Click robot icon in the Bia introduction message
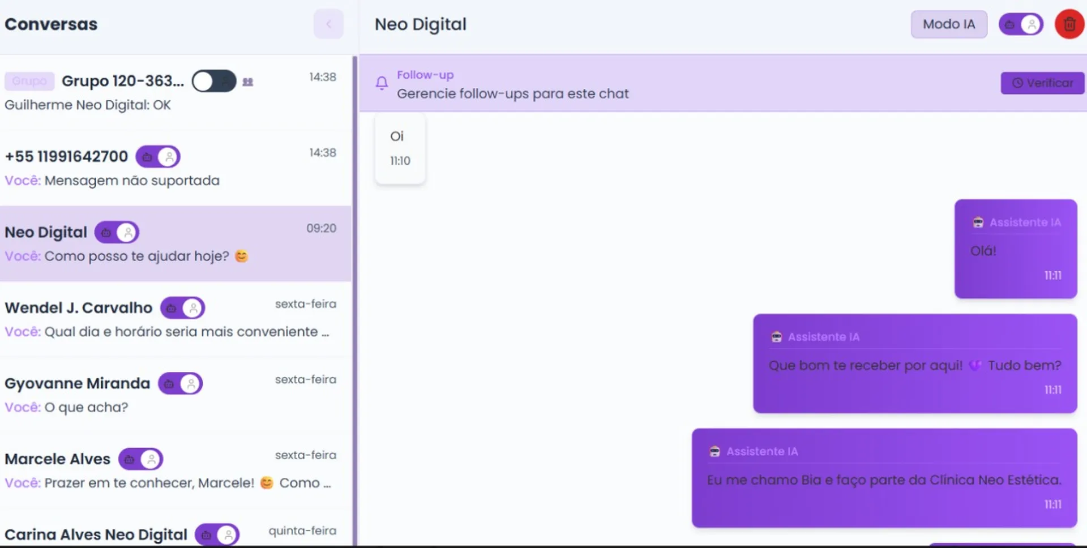Screen dimensions: 1087x548 click(x=714, y=451)
